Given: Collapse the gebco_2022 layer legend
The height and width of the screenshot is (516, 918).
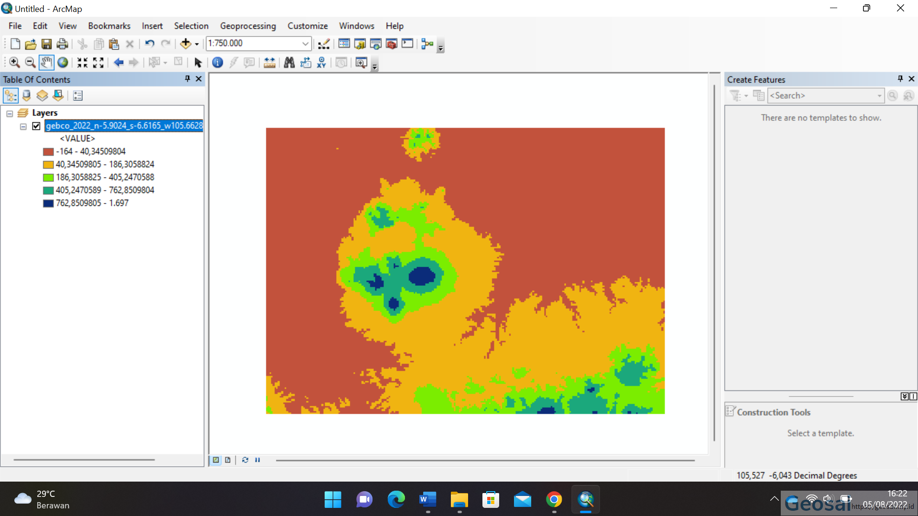Looking at the screenshot, I should tap(23, 126).
